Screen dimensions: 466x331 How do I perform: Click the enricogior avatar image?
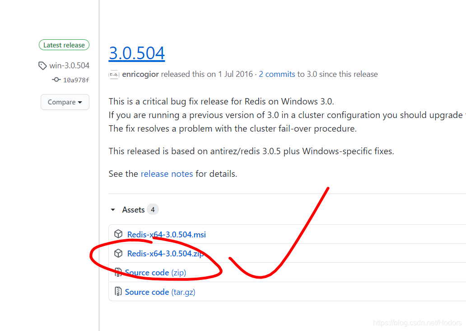[114, 75]
